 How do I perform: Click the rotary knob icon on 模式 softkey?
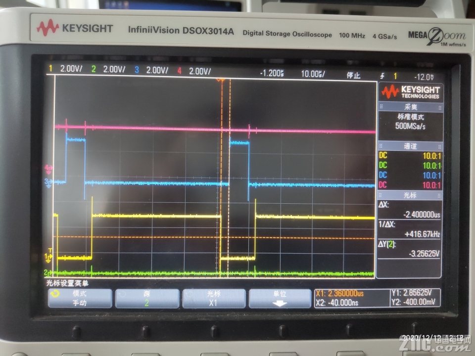(x=55, y=294)
